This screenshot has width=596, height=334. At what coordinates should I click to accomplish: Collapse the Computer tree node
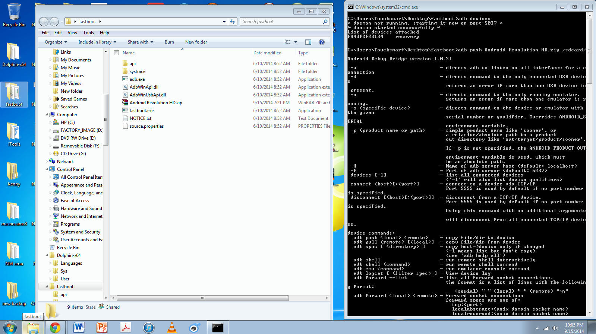(47, 115)
